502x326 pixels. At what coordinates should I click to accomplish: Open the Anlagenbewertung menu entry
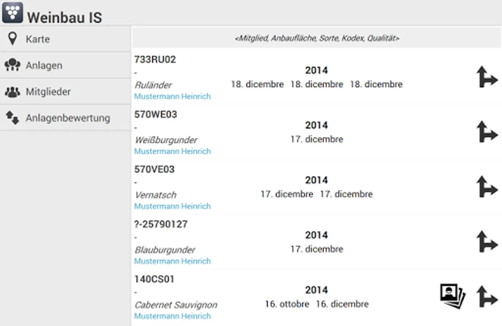coord(65,118)
